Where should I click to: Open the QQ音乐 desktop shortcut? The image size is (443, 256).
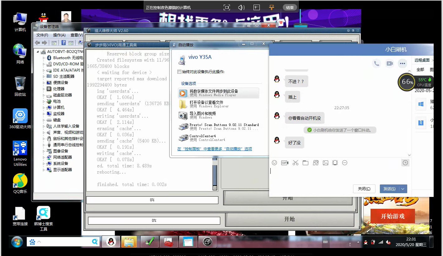pos(20,183)
